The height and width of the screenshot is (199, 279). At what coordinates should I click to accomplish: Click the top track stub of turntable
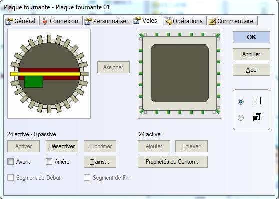click(49, 39)
